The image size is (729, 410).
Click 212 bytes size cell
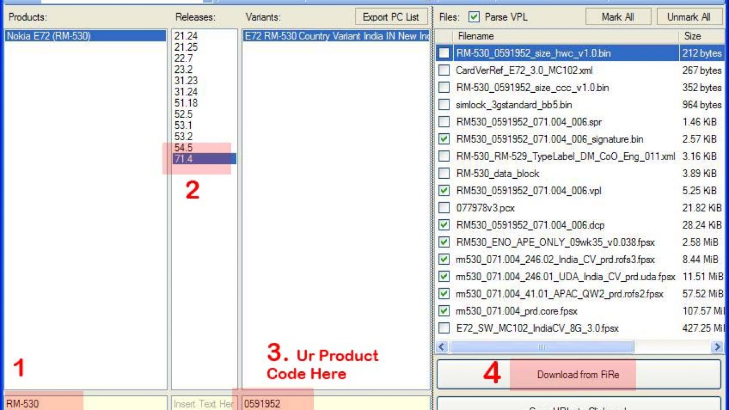702,54
